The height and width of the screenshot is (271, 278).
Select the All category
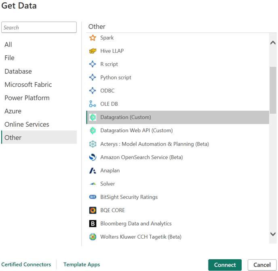click(x=39, y=45)
